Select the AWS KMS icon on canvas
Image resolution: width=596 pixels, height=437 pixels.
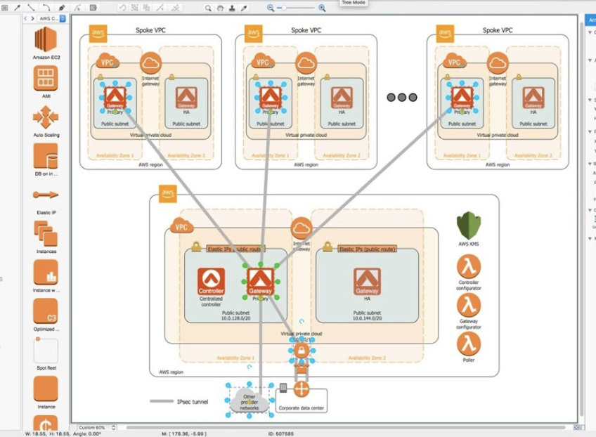469,226
